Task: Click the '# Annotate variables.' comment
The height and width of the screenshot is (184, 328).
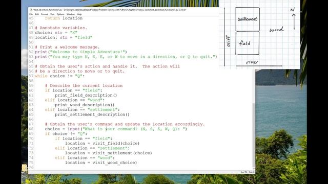Action: [x=61, y=28]
